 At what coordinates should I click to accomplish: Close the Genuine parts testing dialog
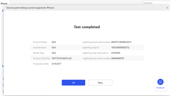click(167, 8)
